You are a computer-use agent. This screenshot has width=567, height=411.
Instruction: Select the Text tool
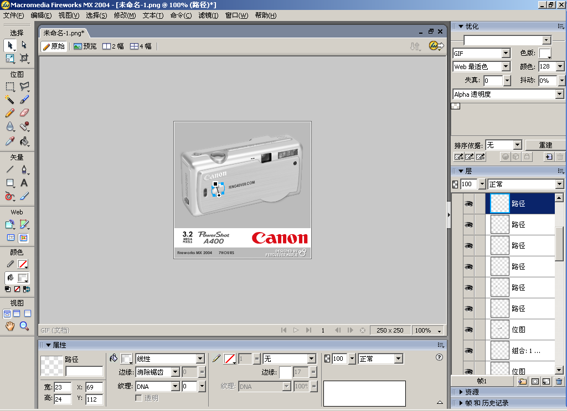click(x=24, y=183)
